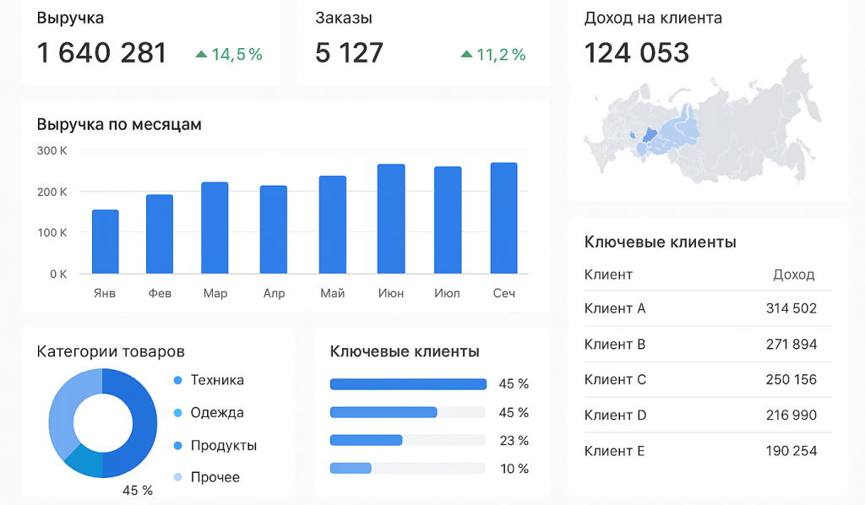Image resolution: width=865 pixels, height=505 pixels.
Task: Sort by the Доход column header
Action: (x=794, y=274)
